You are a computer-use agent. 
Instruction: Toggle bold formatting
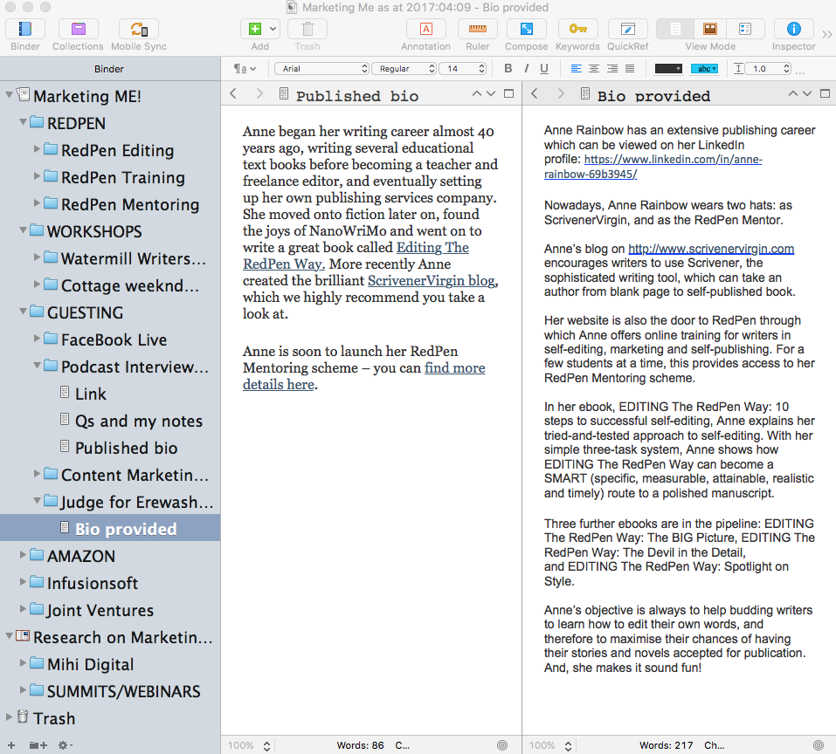(508, 68)
